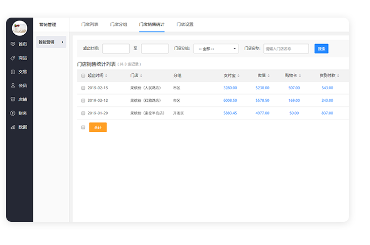Open 商品 tag icon in sidebar
370x245 pixels.
pos(13,58)
